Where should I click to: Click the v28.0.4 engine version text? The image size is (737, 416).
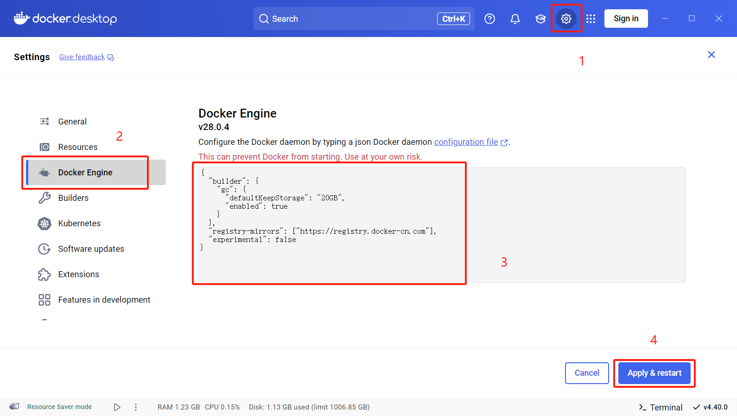214,127
